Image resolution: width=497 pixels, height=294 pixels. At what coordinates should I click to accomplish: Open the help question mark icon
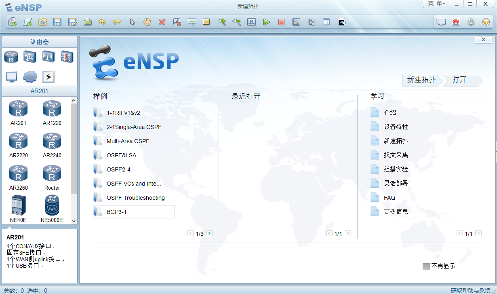486,22
